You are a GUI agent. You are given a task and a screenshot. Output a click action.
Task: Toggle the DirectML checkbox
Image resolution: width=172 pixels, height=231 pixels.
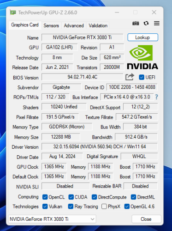pyautogui.click(x=133, y=197)
